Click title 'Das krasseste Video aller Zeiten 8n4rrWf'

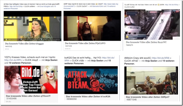(146, 42)
